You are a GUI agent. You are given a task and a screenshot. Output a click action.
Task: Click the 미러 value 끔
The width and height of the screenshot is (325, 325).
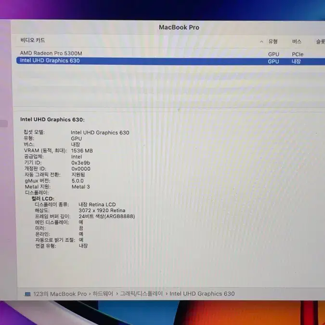point(81,228)
